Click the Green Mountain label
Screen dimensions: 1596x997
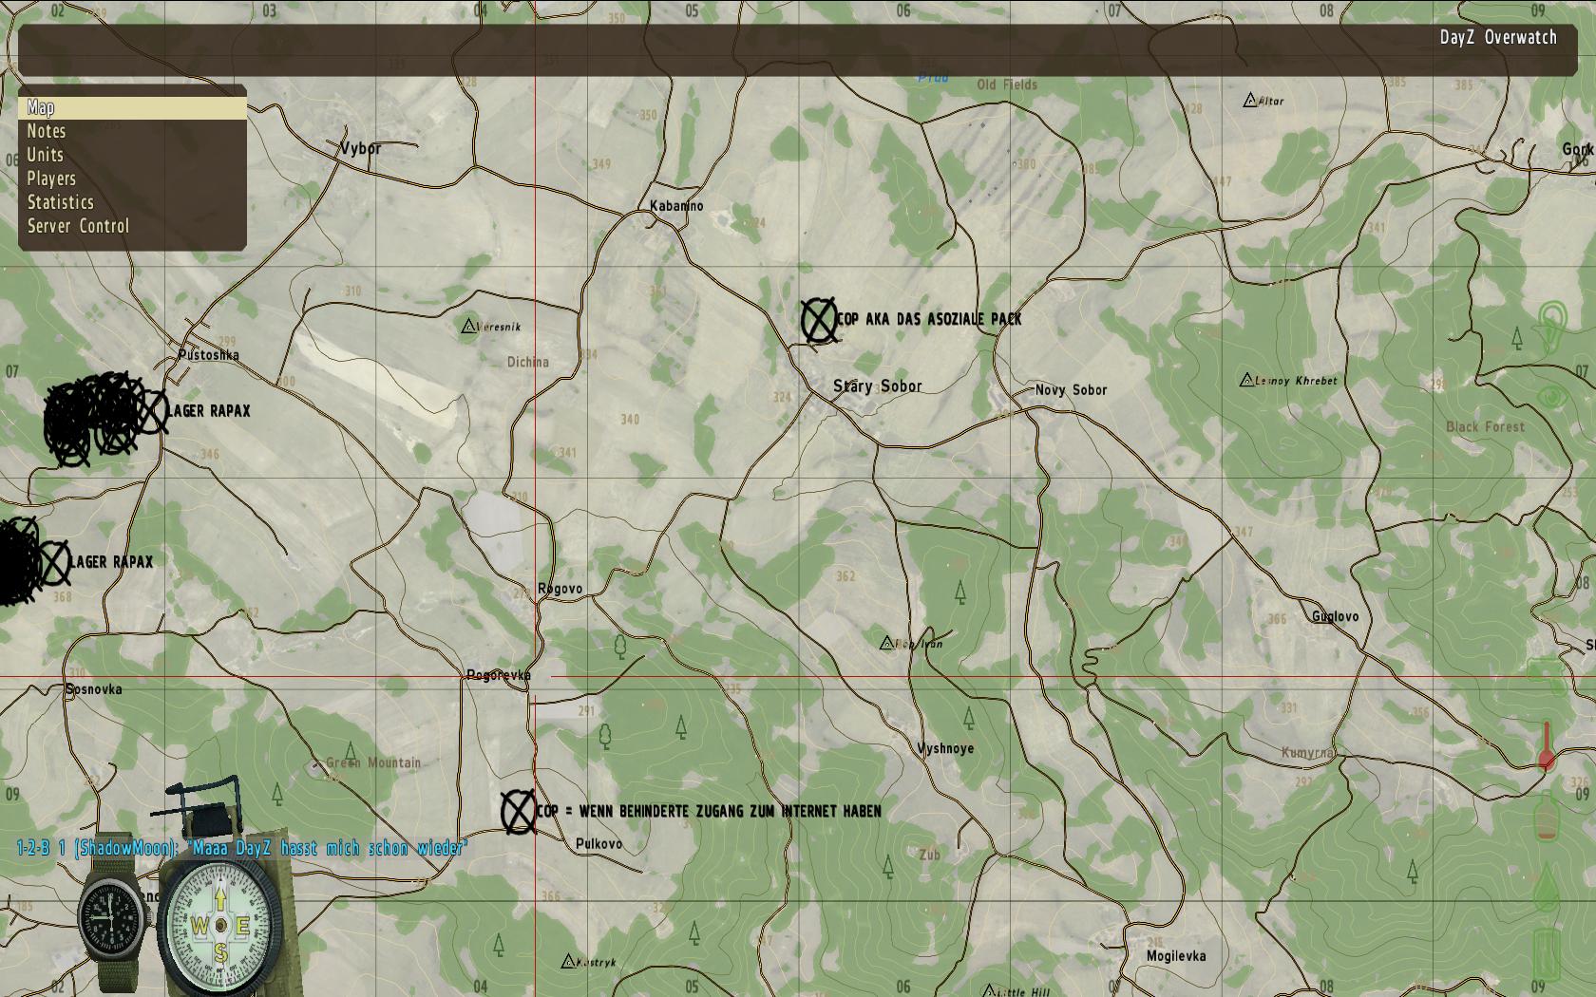[373, 762]
